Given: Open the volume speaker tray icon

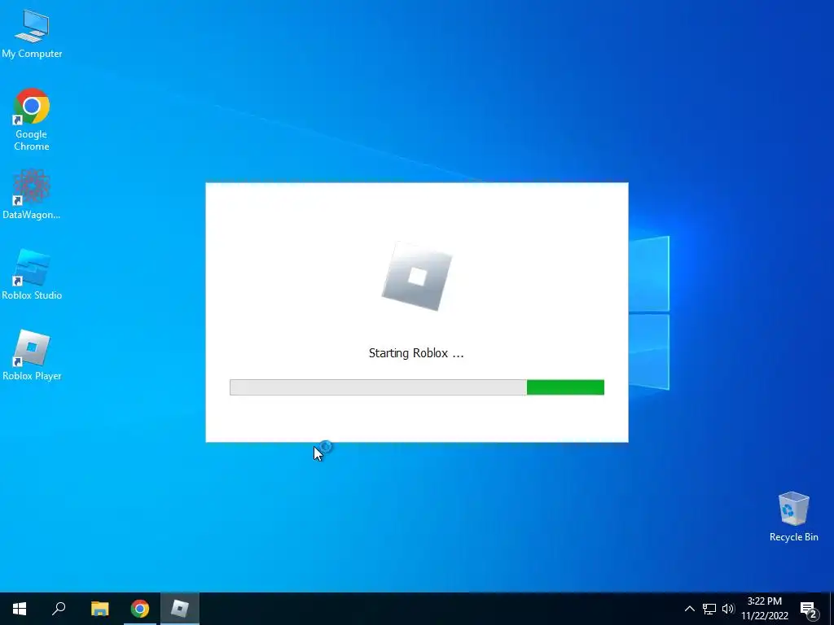Looking at the screenshot, I should pos(728,609).
